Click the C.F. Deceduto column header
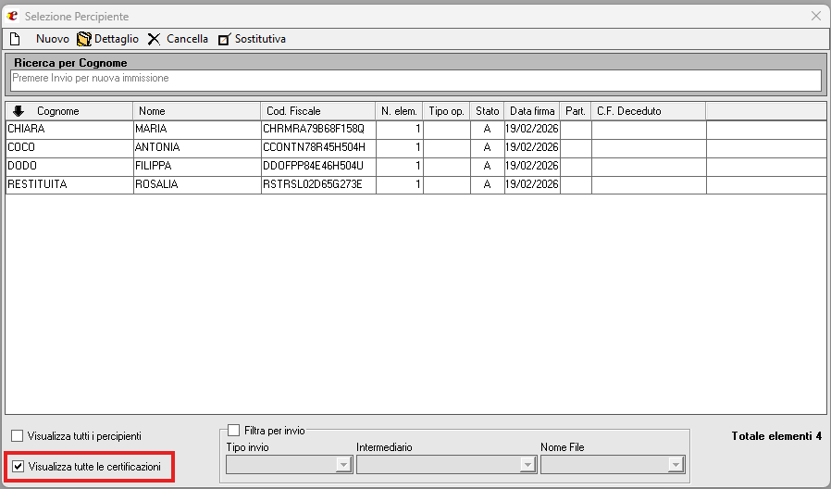The width and height of the screenshot is (831, 489). (649, 111)
